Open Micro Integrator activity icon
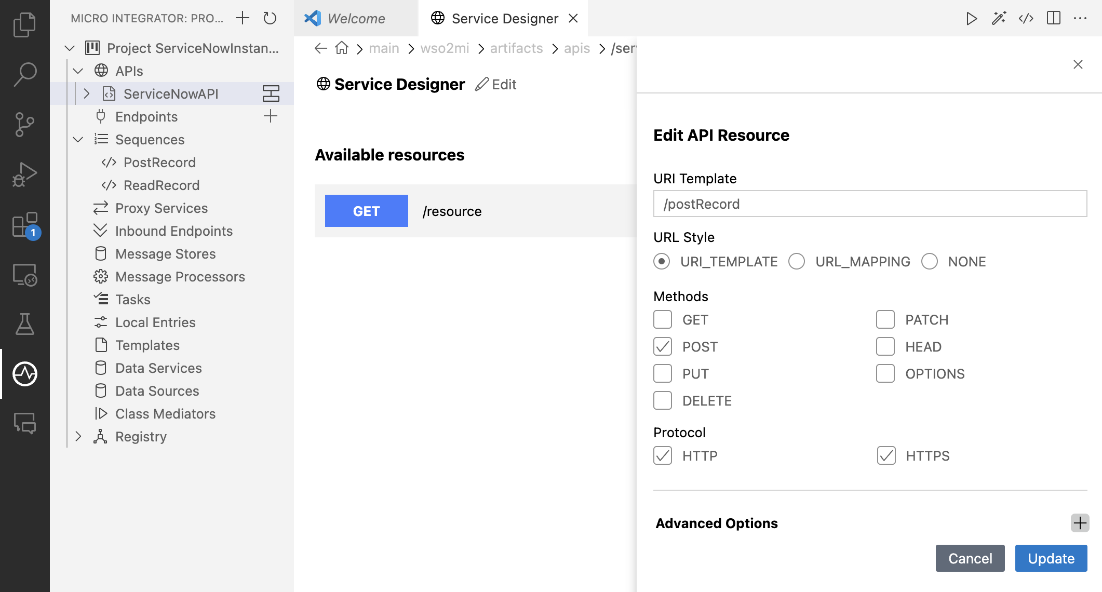The image size is (1102, 592). point(24,374)
